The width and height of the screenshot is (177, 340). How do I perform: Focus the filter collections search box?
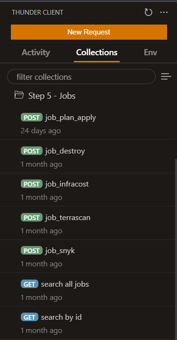pyautogui.click(x=81, y=76)
